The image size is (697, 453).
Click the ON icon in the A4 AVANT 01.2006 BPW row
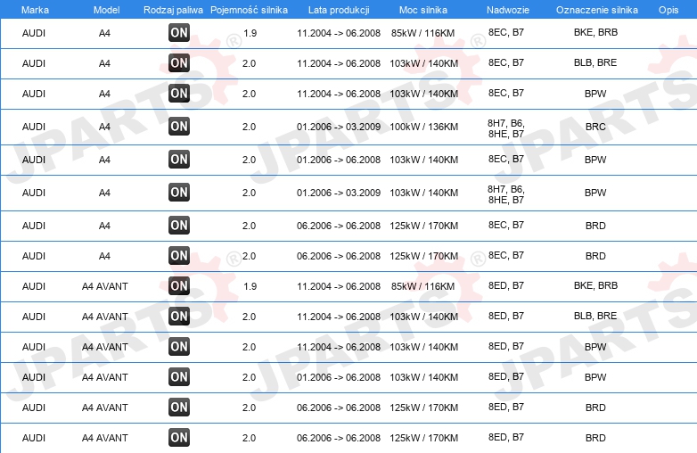(179, 376)
